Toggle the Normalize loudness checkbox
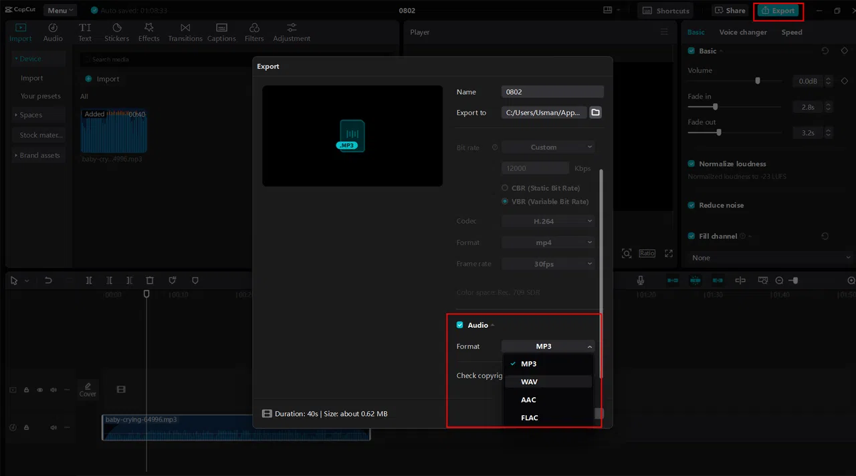Viewport: 856px width, 476px height. coord(691,164)
